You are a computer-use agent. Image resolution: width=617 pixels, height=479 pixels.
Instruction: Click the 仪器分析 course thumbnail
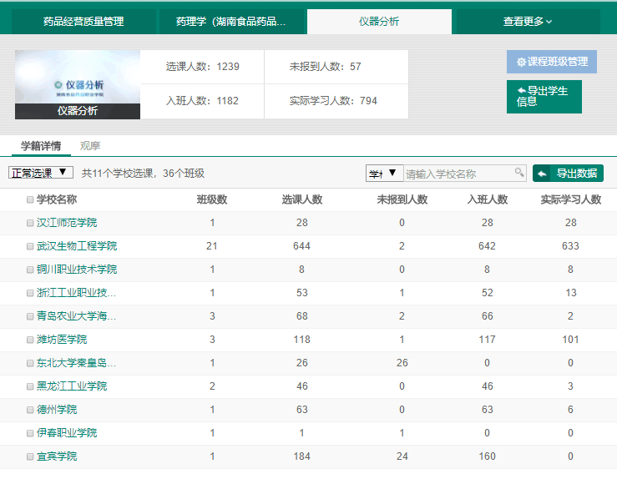tap(78, 83)
